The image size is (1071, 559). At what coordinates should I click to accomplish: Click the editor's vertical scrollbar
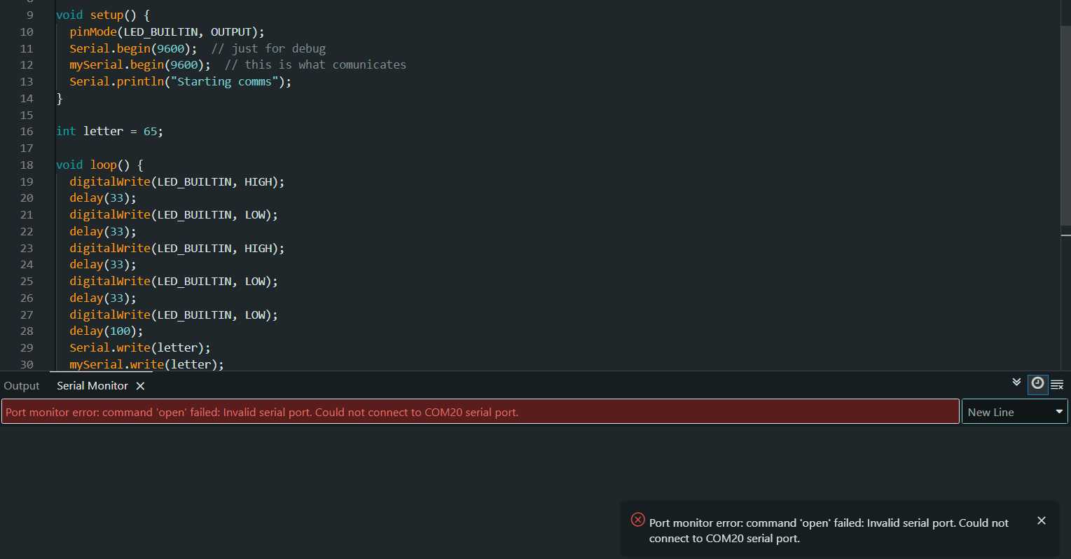pos(1065,126)
